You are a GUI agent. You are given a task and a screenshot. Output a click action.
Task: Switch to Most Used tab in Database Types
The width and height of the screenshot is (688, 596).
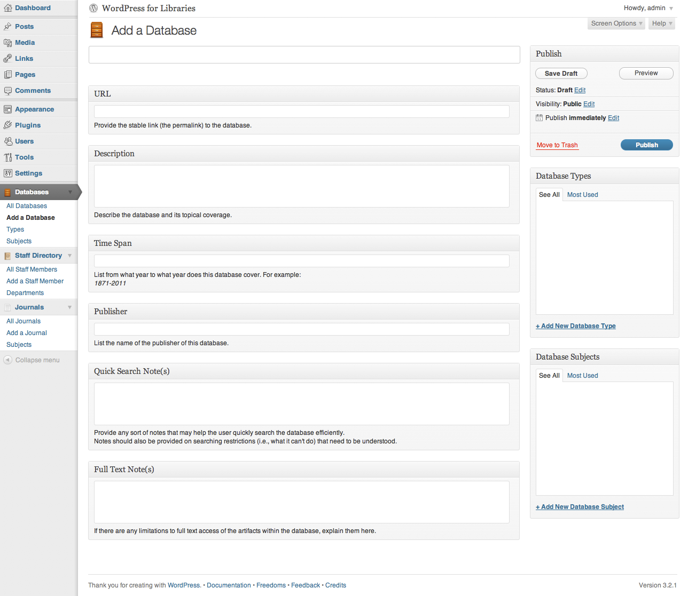(x=583, y=195)
